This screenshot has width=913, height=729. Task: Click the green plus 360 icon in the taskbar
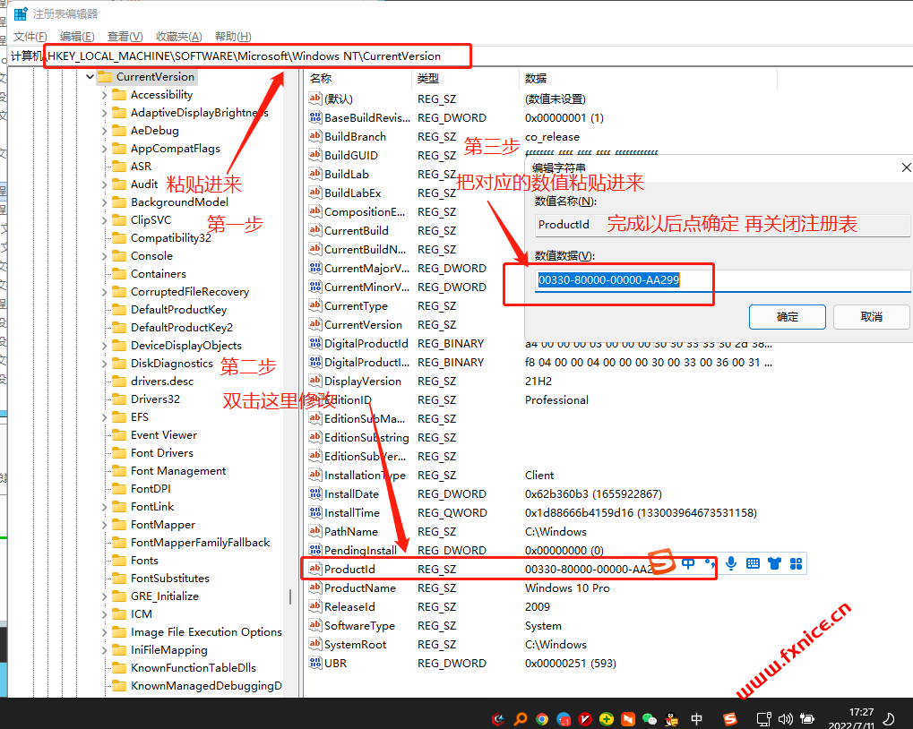(607, 719)
